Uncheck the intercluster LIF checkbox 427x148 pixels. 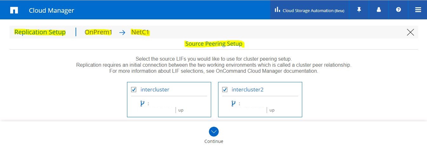click(x=134, y=90)
